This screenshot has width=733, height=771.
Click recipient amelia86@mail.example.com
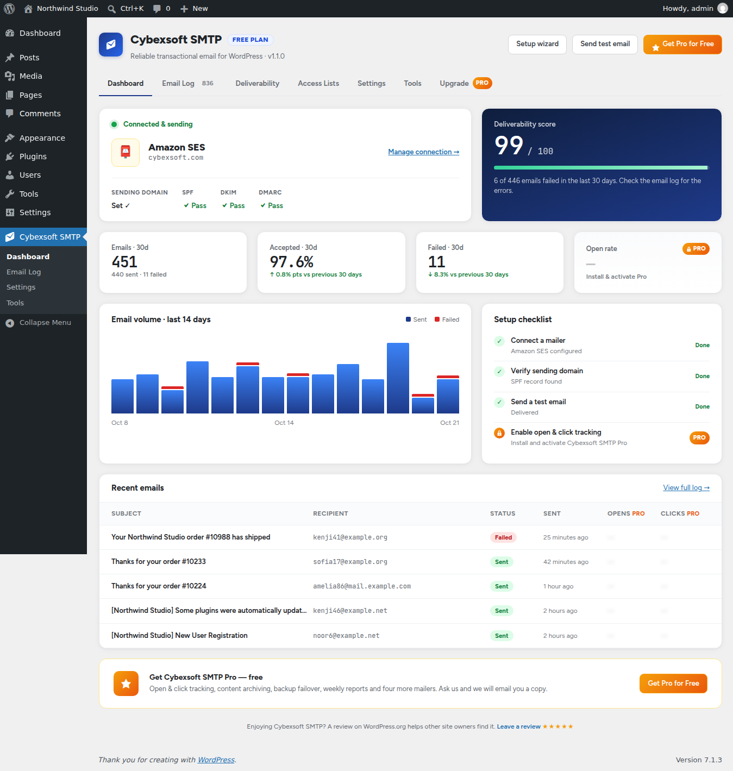pos(362,586)
